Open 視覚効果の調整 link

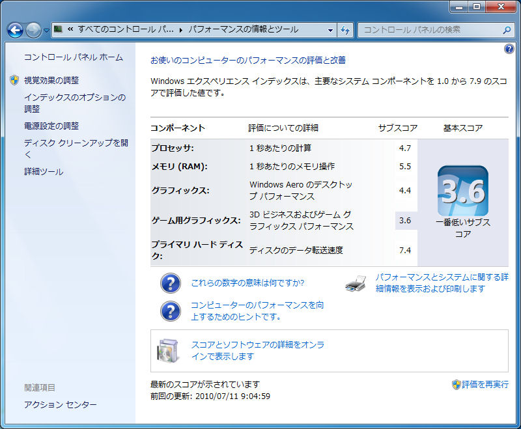pyautogui.click(x=51, y=80)
